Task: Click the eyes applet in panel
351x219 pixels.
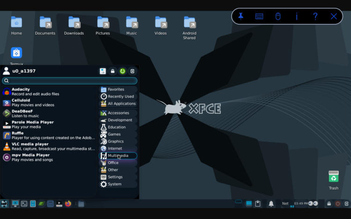Action: (313, 204)
